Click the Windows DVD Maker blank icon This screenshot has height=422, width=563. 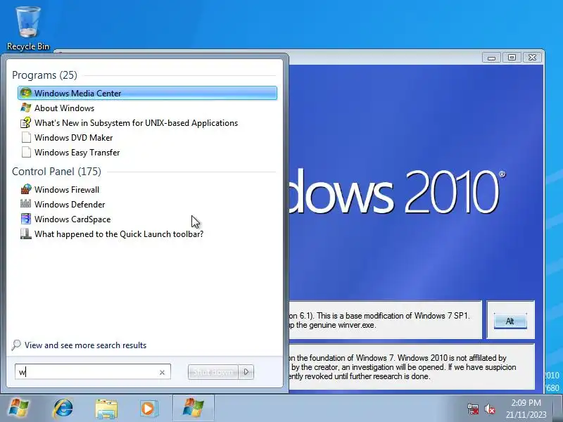pyautogui.click(x=26, y=137)
